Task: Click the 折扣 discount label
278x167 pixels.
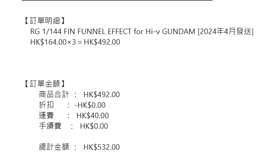Action: [x=46, y=105]
